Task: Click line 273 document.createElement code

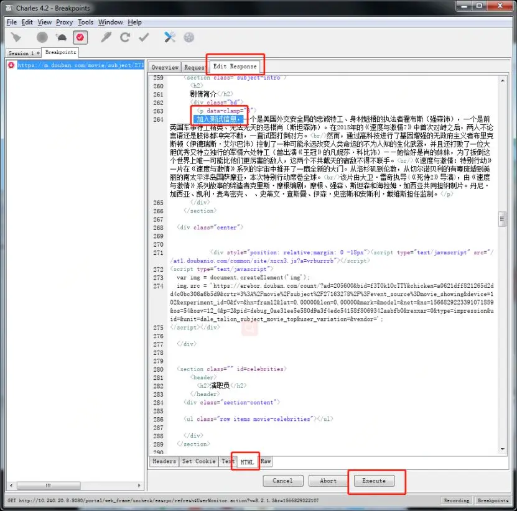Action: (x=243, y=277)
